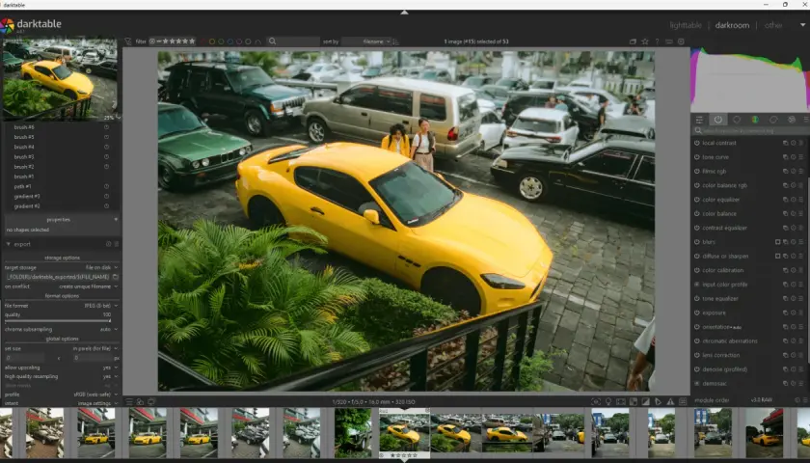Enable the color balance module

click(696, 214)
